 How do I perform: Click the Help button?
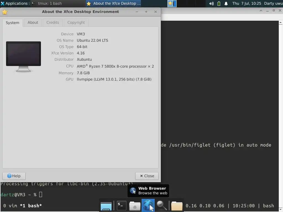pos(14,176)
